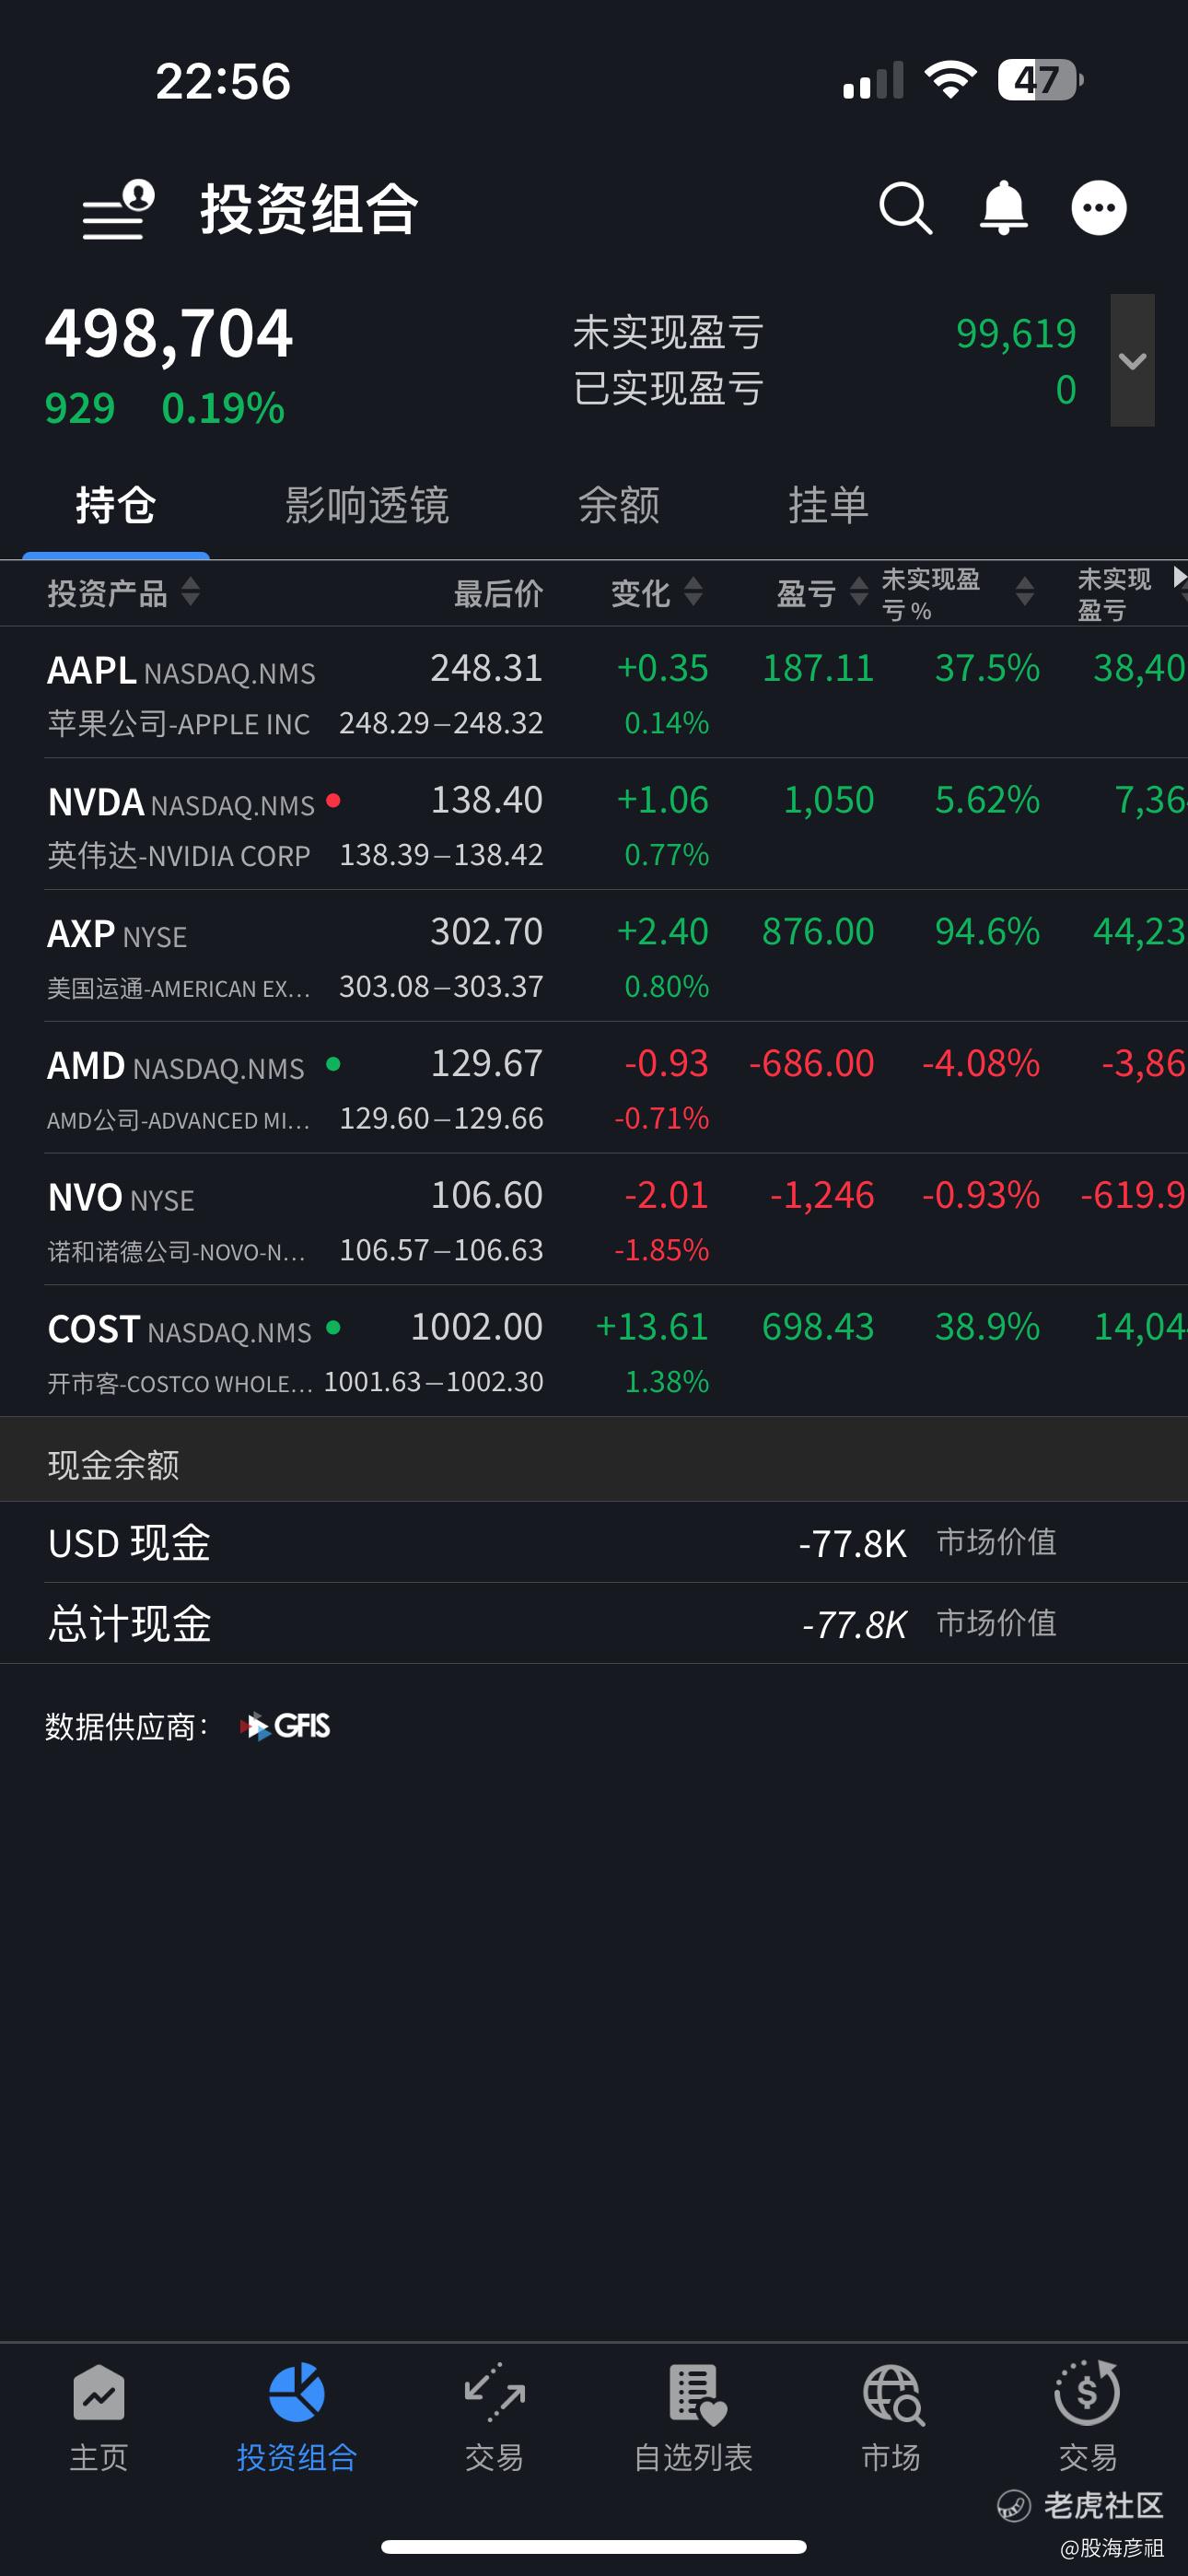Expand the P&L summary chevron

click(1132, 361)
